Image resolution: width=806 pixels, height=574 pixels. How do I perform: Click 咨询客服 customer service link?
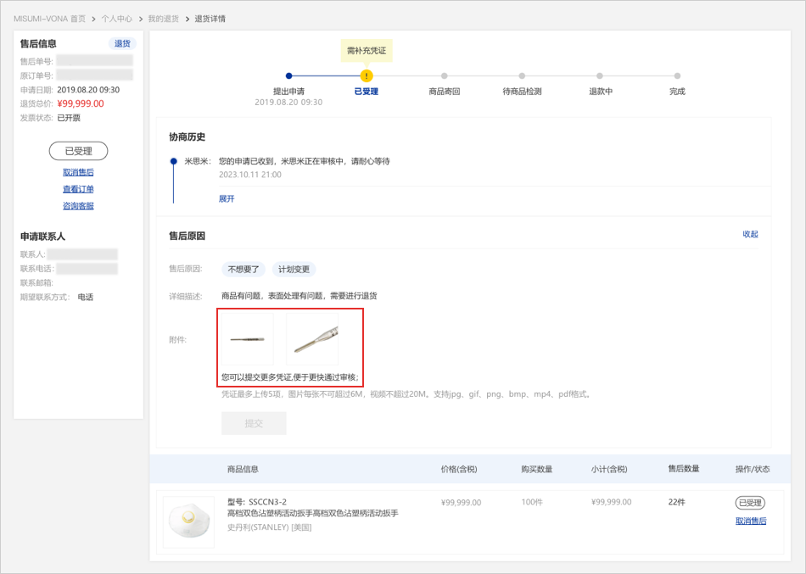pos(78,206)
